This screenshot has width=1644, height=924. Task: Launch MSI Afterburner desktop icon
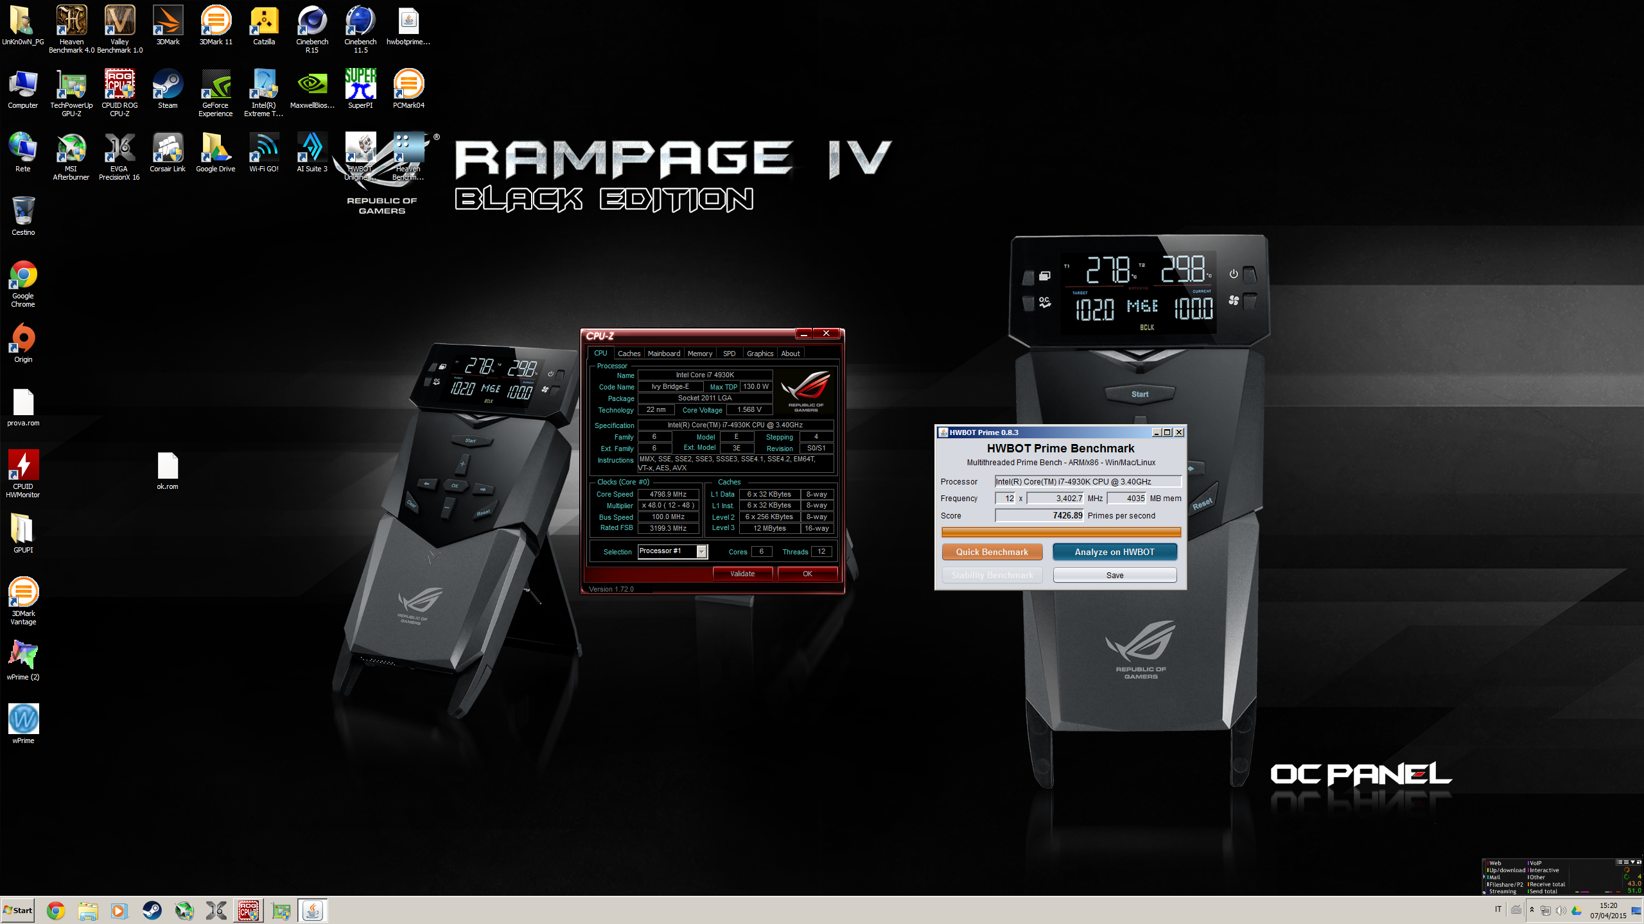pos(71,156)
